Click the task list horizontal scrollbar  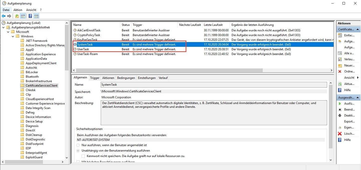169,70
